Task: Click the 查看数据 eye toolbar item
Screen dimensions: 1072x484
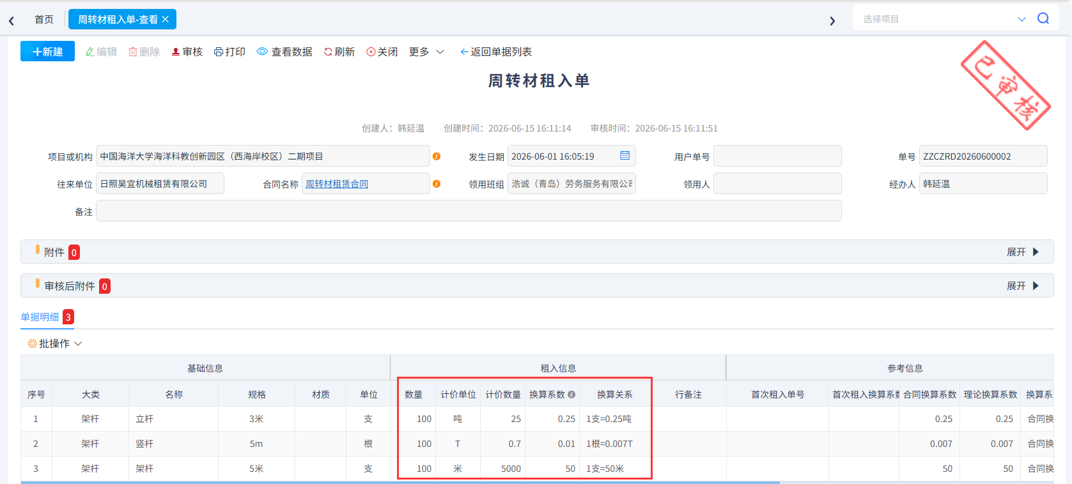Action: pos(284,52)
